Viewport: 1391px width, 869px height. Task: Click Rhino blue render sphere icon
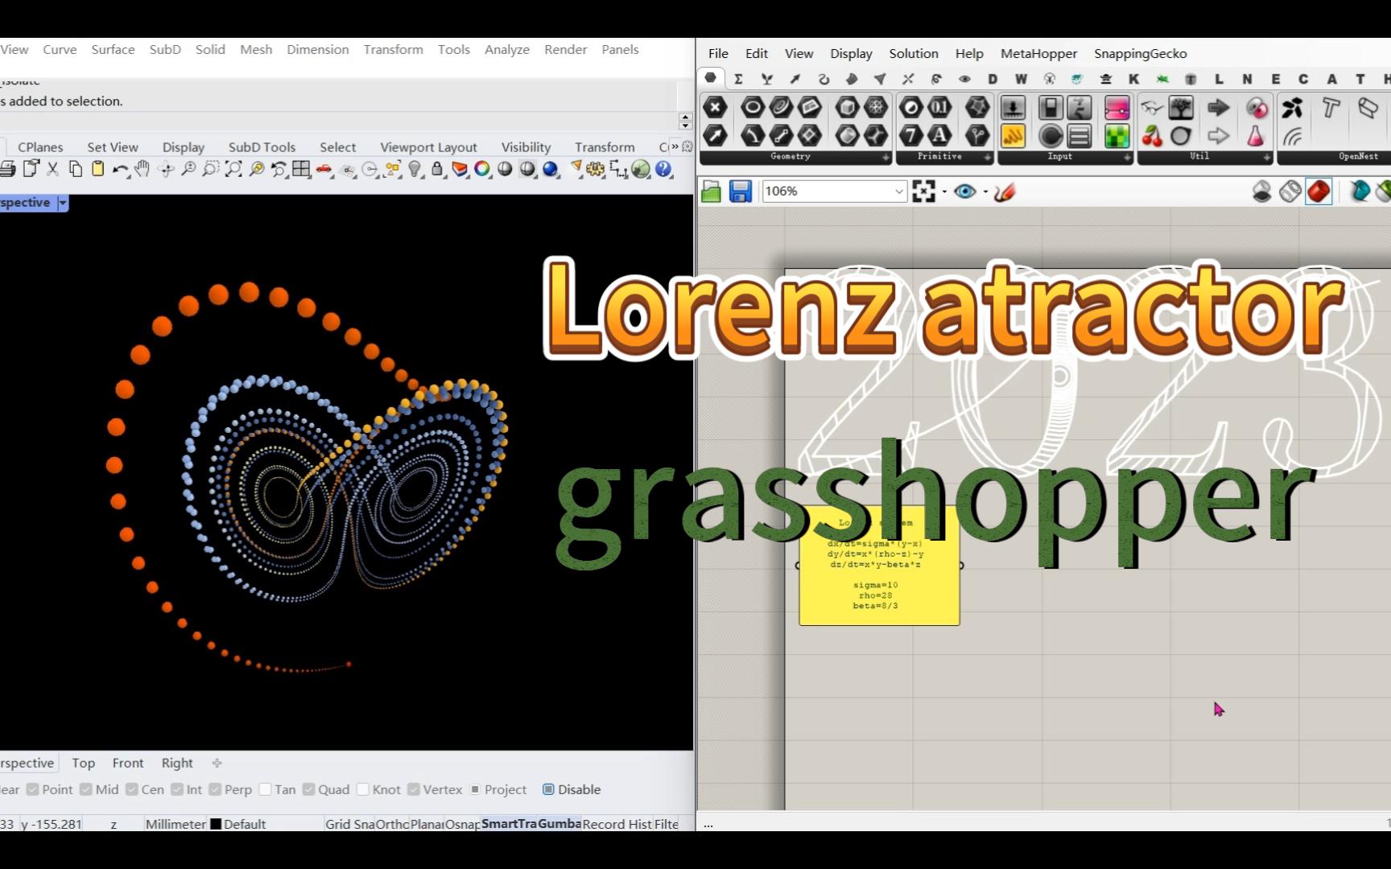point(551,169)
